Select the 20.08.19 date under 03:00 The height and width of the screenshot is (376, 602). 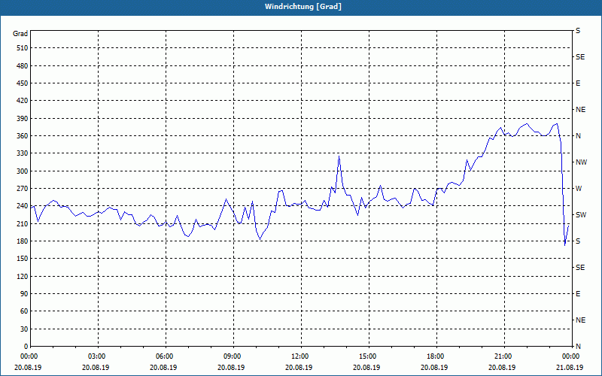pos(96,368)
